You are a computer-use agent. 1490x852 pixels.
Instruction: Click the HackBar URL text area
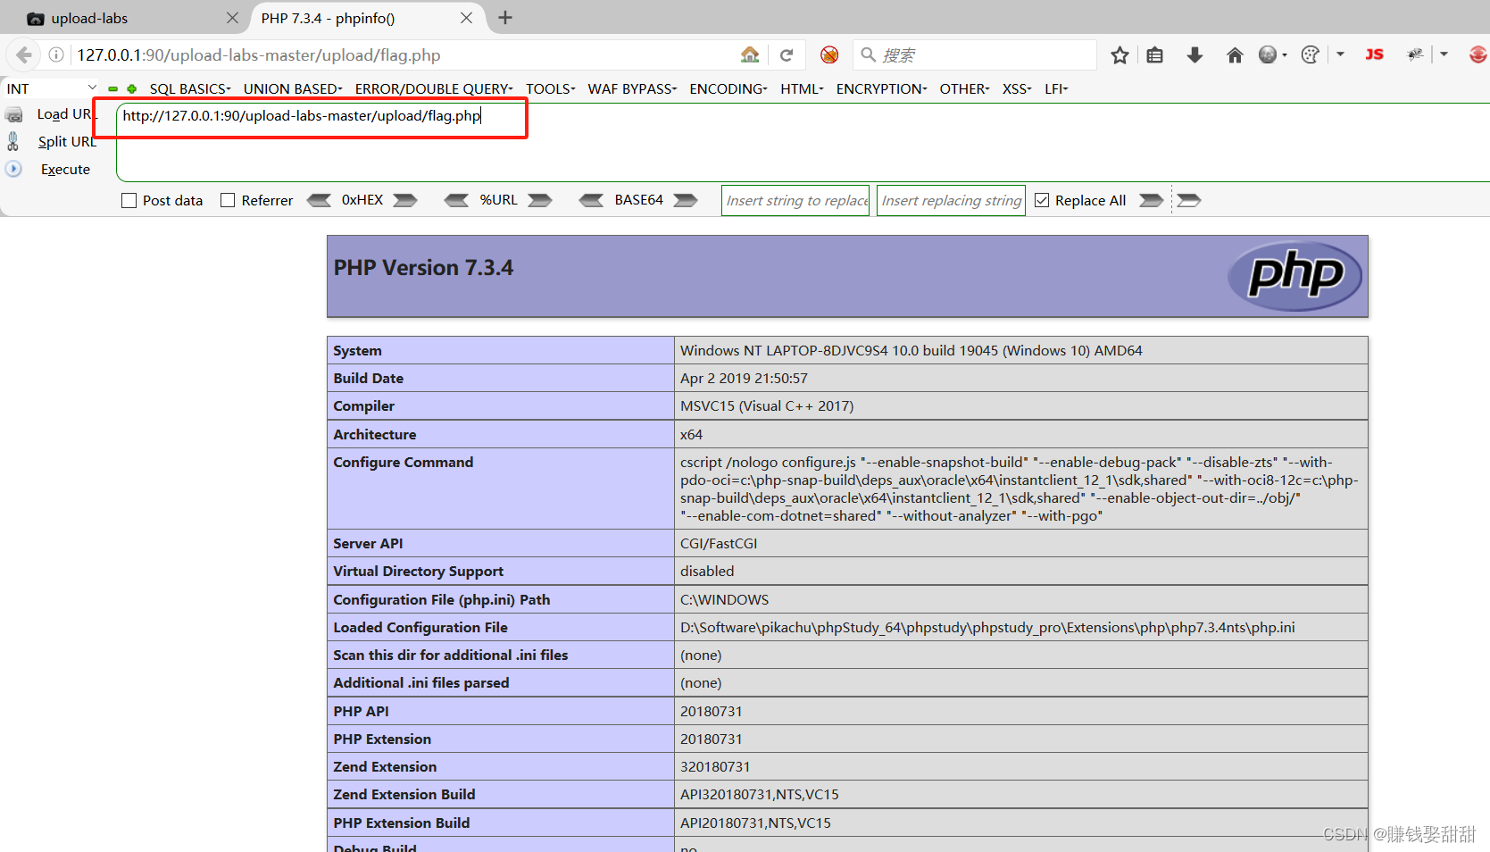(x=802, y=142)
